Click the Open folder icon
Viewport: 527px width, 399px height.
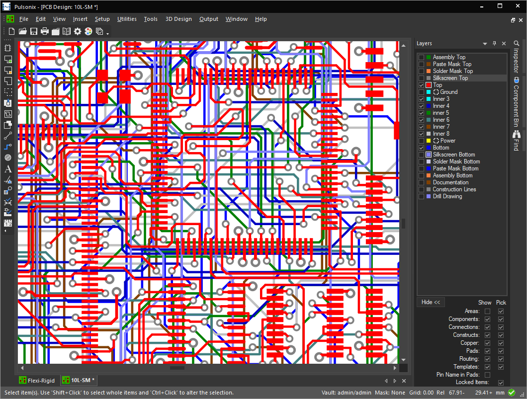coord(22,32)
